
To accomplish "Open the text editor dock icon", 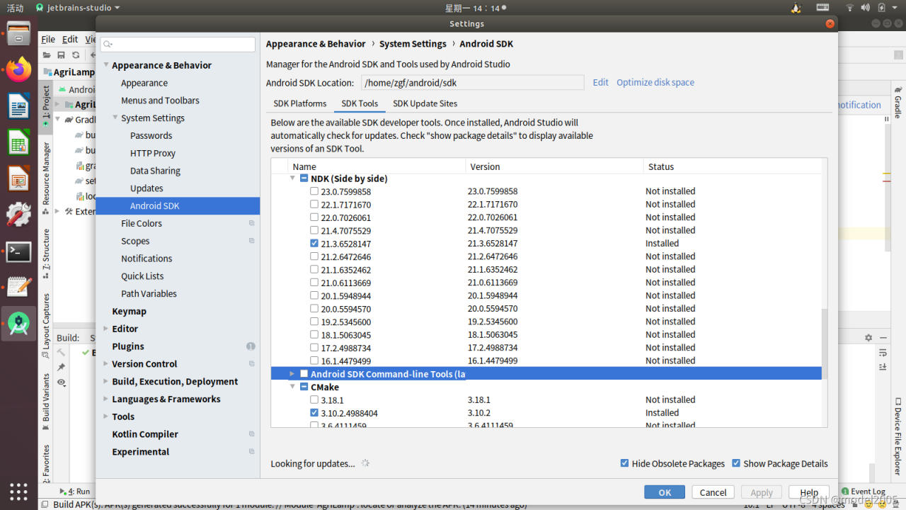I will point(19,287).
